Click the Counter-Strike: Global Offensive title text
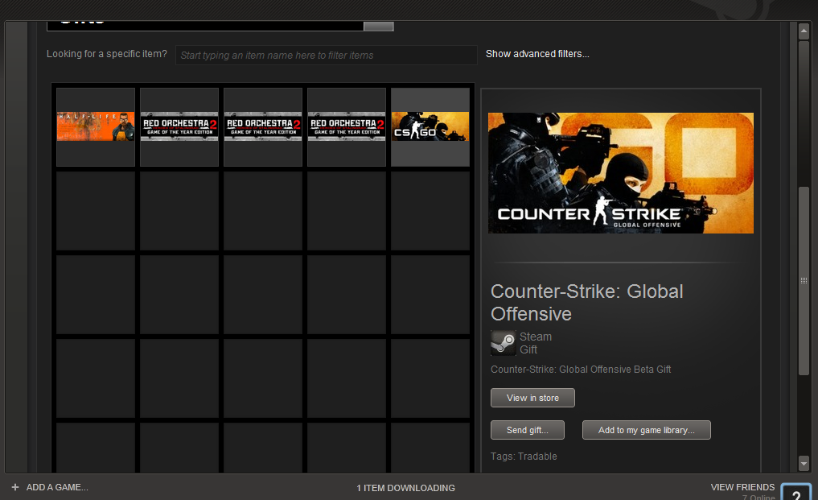Viewport: 818px width, 500px height. (587, 303)
